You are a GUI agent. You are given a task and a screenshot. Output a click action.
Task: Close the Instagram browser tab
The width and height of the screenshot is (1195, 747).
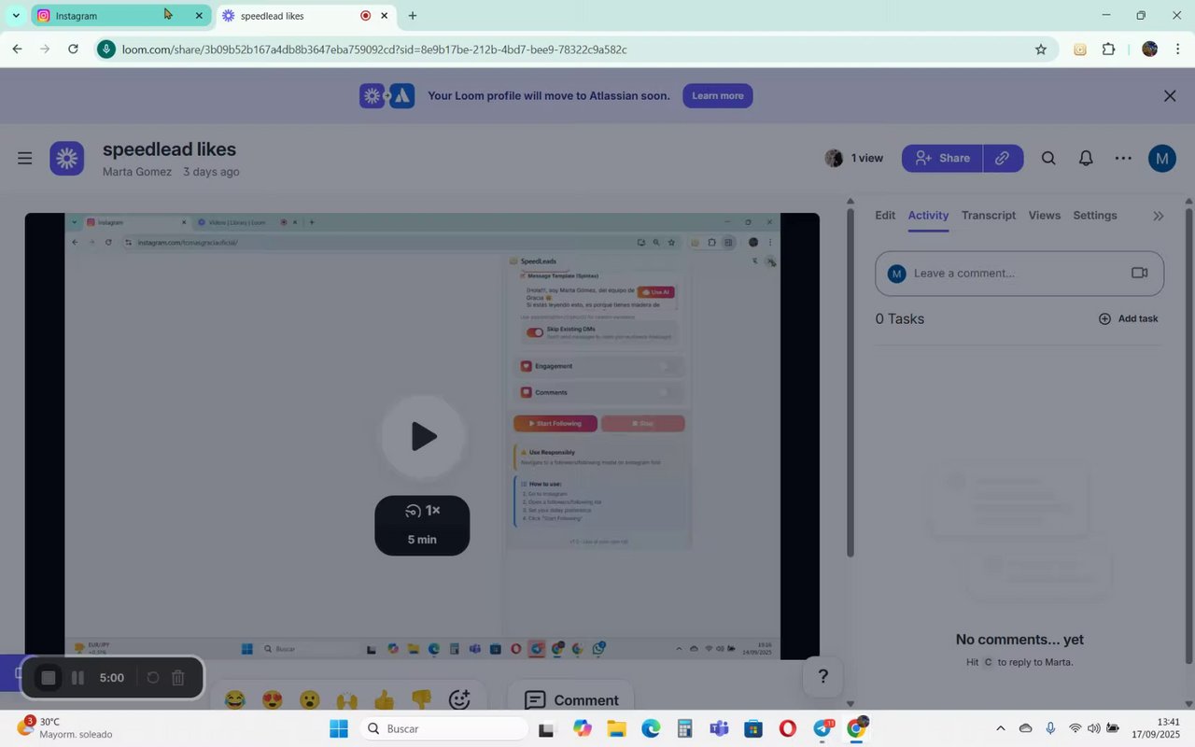coord(199,16)
